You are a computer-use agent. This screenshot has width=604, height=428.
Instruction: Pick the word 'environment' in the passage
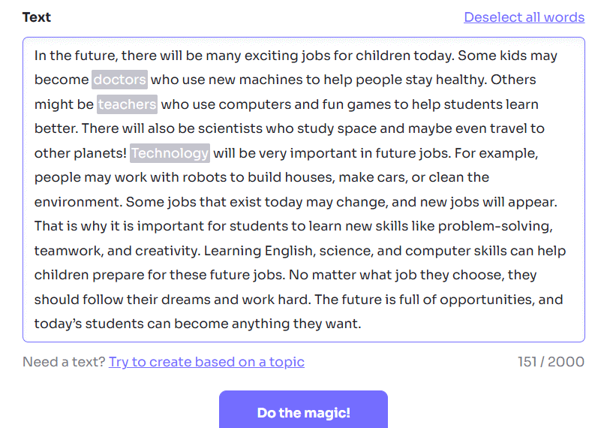(77, 202)
